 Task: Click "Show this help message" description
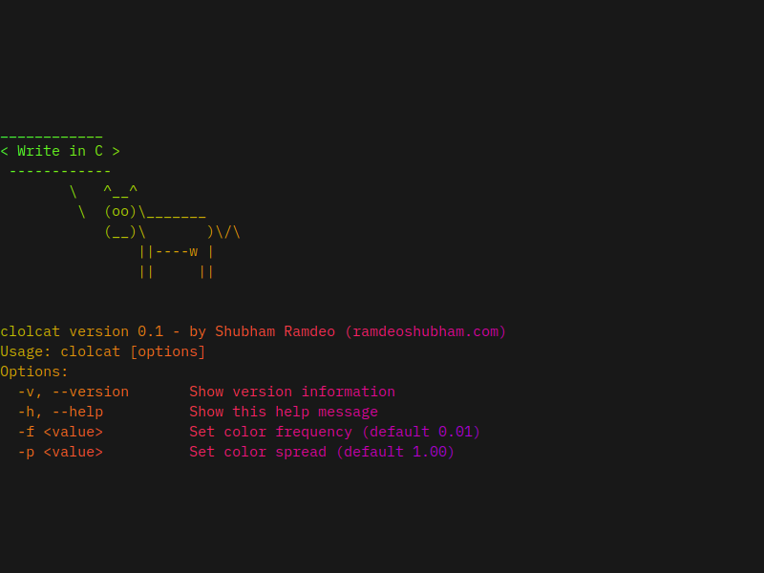tap(284, 412)
